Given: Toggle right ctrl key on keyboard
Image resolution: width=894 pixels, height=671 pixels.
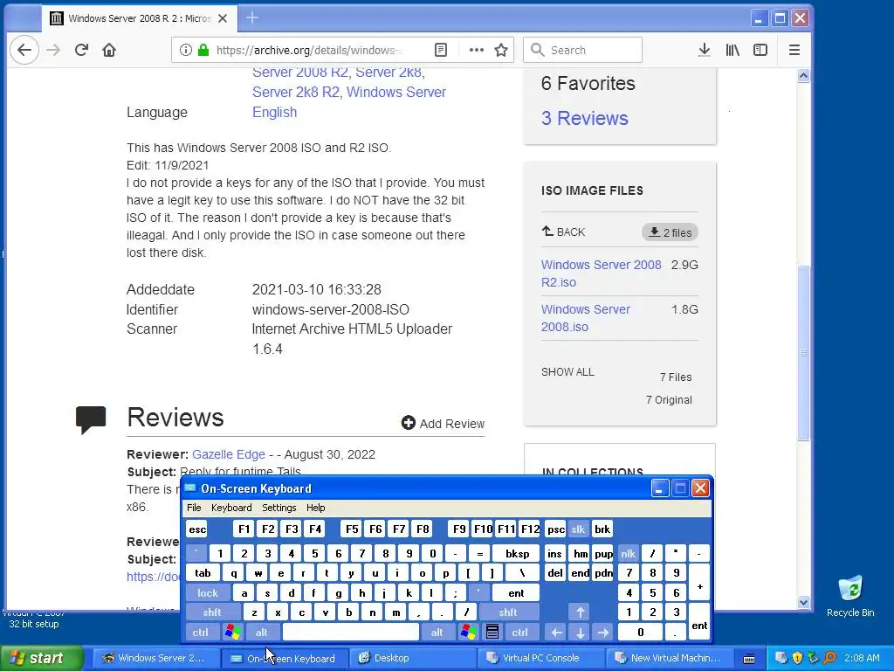Looking at the screenshot, I should pos(520,633).
